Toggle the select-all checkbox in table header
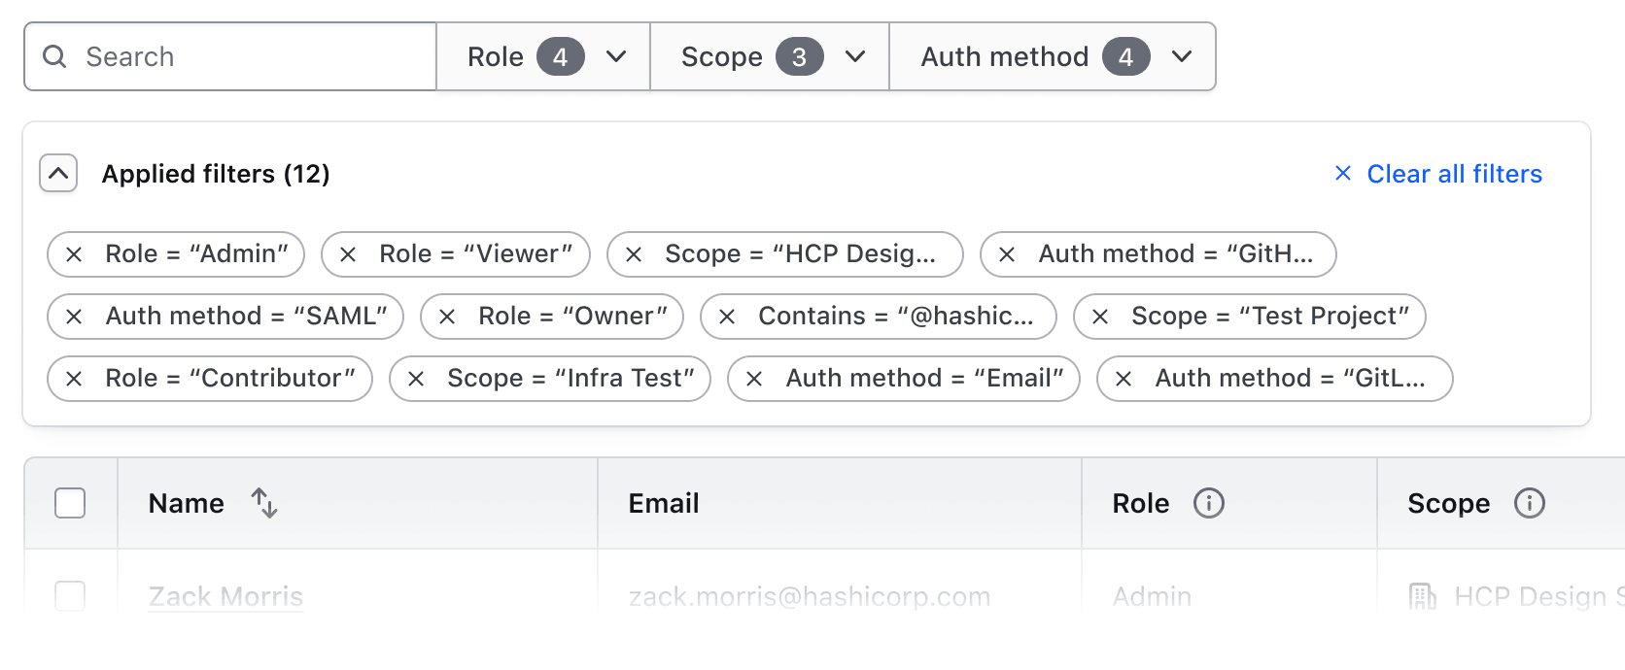 click(70, 503)
